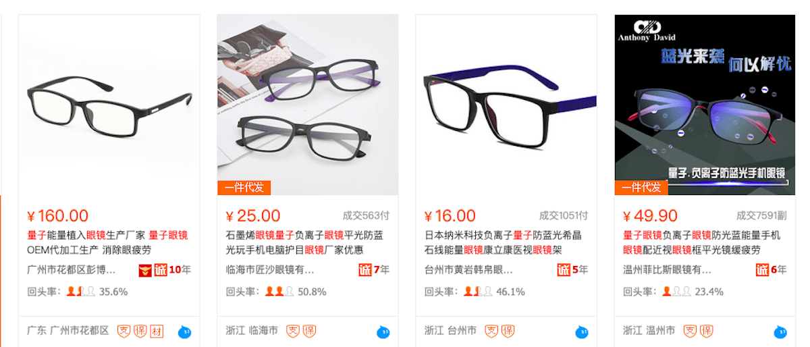
Task: Click the 保 guarantee badge in Taizhou listing
Action: click(508, 331)
